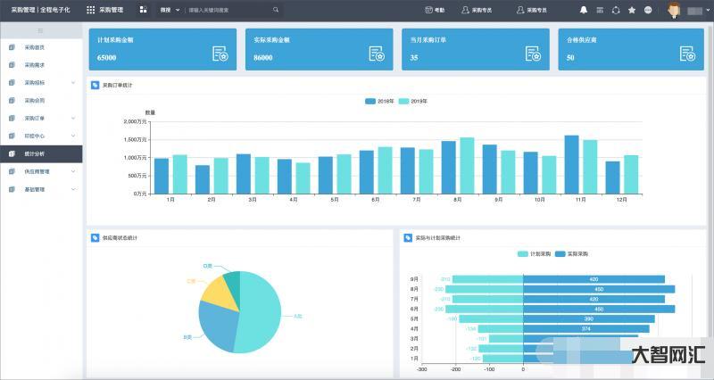Open 采购合同 from the sidebar menu

34,100
